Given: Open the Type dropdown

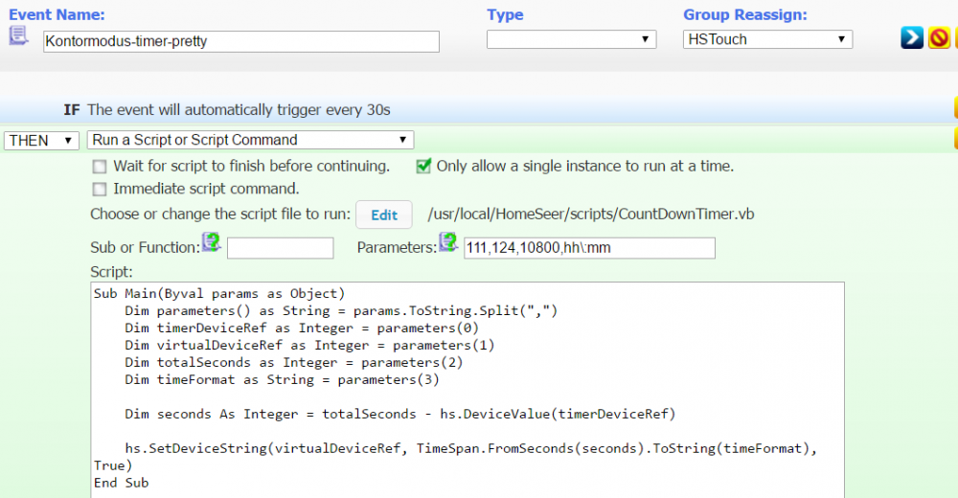Looking at the screenshot, I should pyautogui.click(x=571, y=39).
